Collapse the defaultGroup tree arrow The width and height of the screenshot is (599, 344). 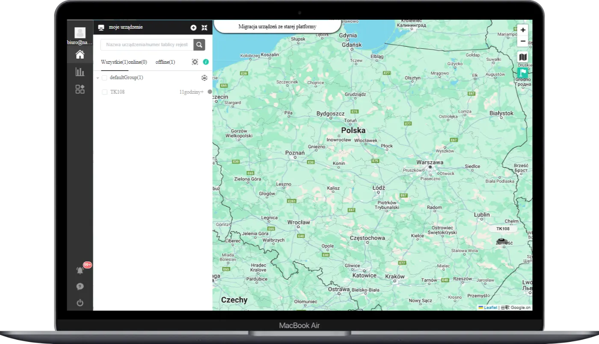[98, 78]
